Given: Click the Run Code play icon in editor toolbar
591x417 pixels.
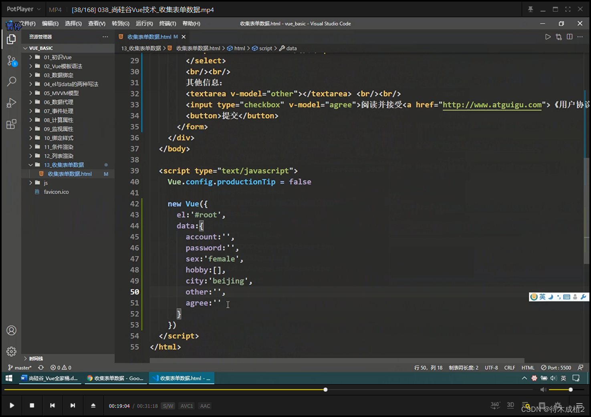Looking at the screenshot, I should (548, 37).
